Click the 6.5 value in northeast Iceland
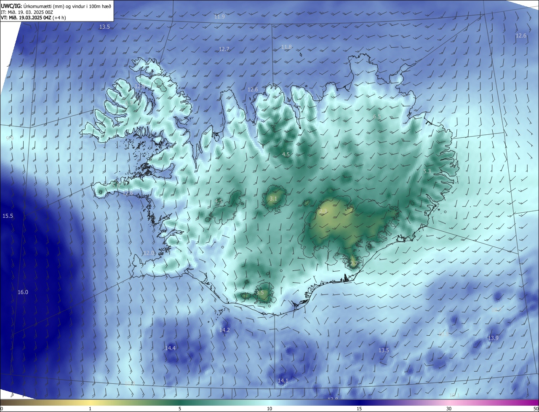This screenshot has width=539, height=412. coord(376,117)
